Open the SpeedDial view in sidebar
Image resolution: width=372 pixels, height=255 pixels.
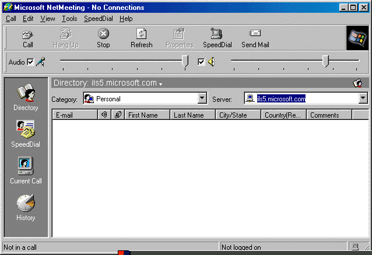(26, 134)
